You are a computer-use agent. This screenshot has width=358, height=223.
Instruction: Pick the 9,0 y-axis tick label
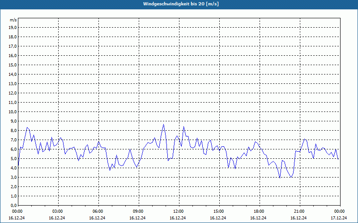coord(13,121)
